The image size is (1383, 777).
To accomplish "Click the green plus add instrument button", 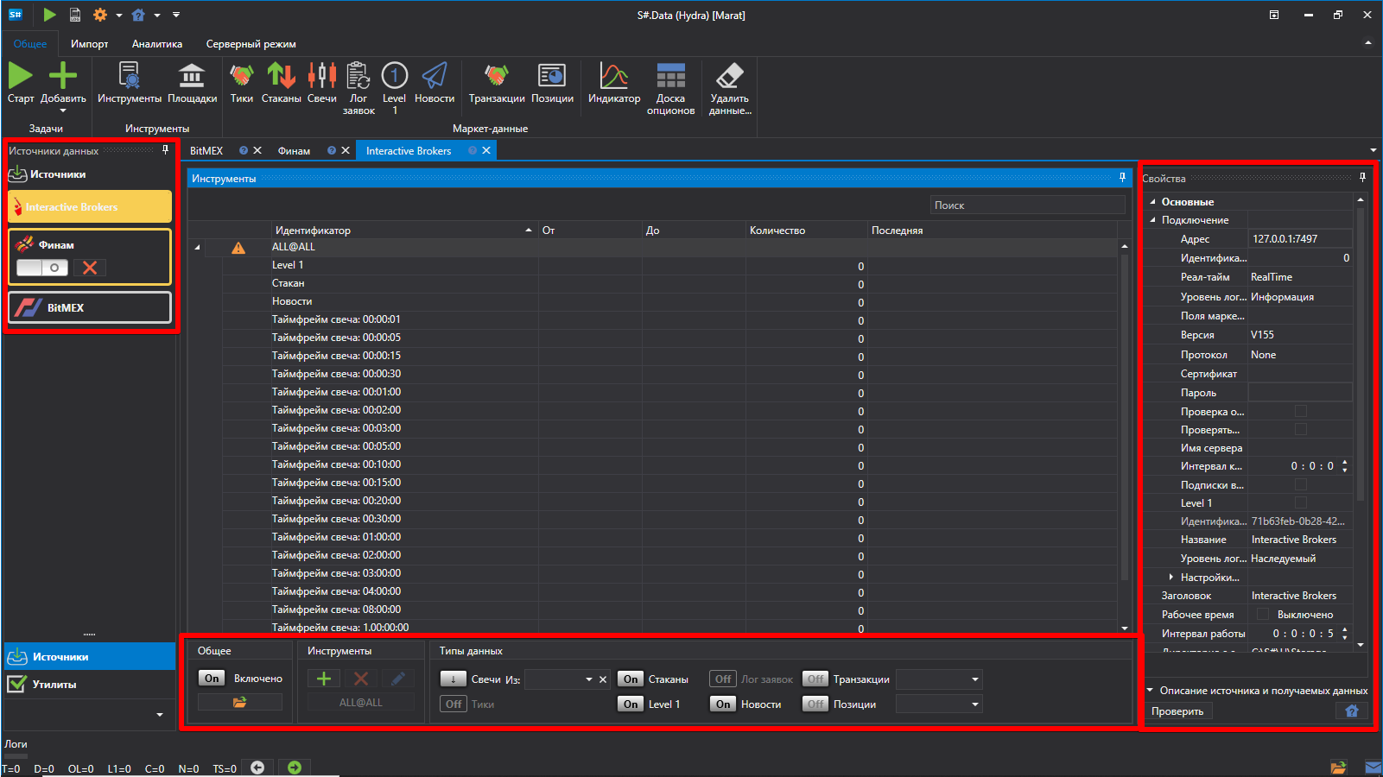I will 324,679.
